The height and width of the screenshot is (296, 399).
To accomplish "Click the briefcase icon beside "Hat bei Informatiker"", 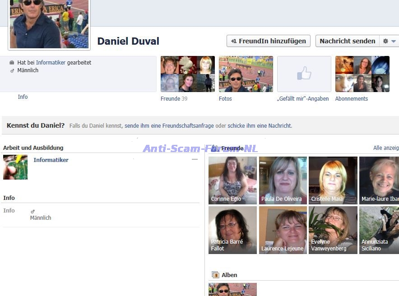I will click(12, 63).
